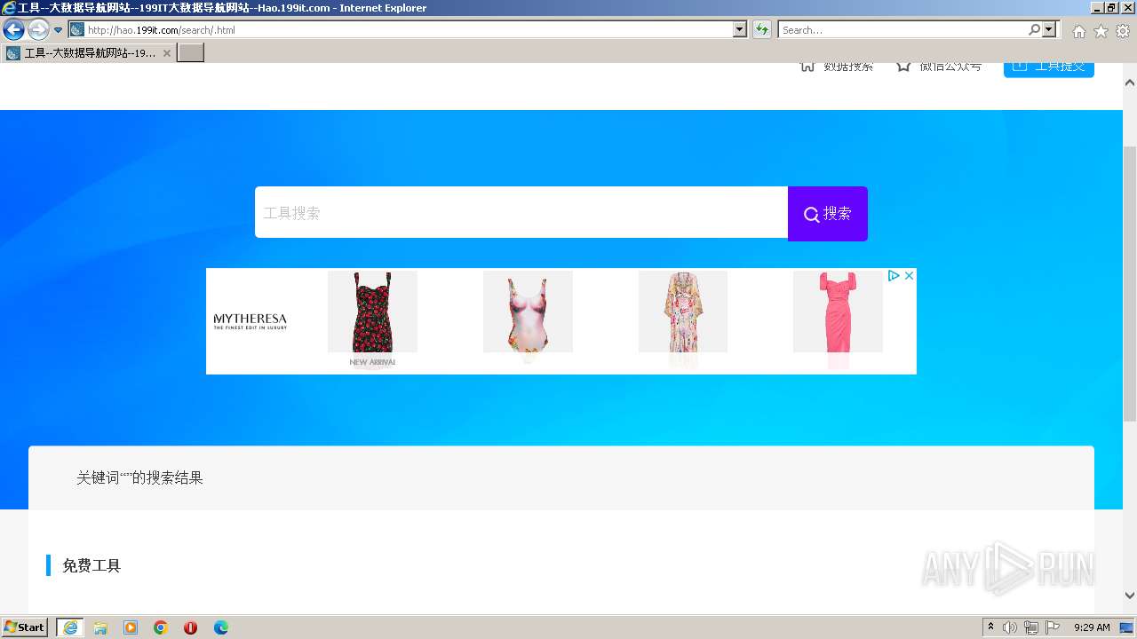The width and height of the screenshot is (1137, 639).
Task: Click the Internet Explorer taskbar icon
Action: pos(70,627)
